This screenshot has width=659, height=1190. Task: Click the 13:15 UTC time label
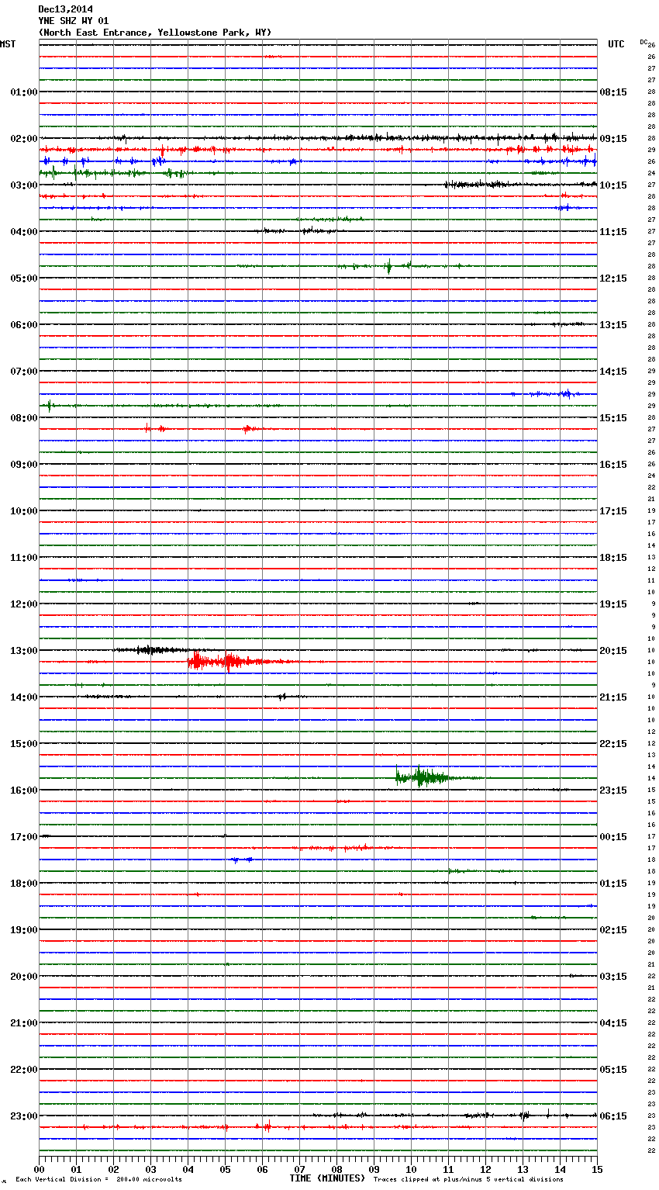(x=613, y=325)
